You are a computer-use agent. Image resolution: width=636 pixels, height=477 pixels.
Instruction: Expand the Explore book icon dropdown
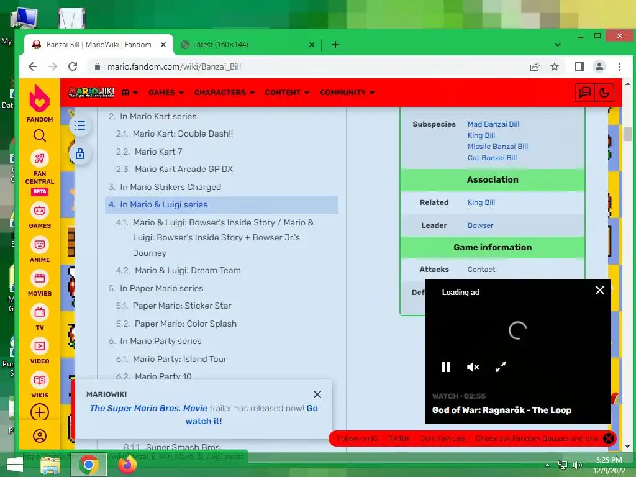[130, 93]
